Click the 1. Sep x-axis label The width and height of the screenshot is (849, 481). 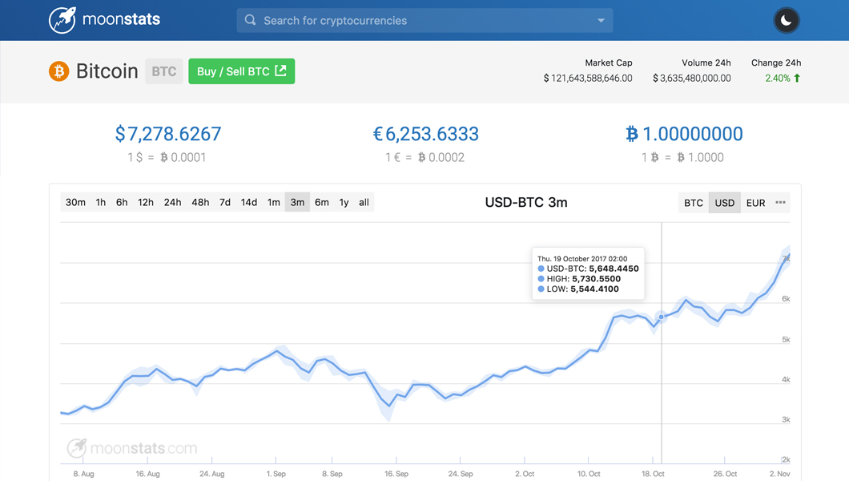pos(276,474)
